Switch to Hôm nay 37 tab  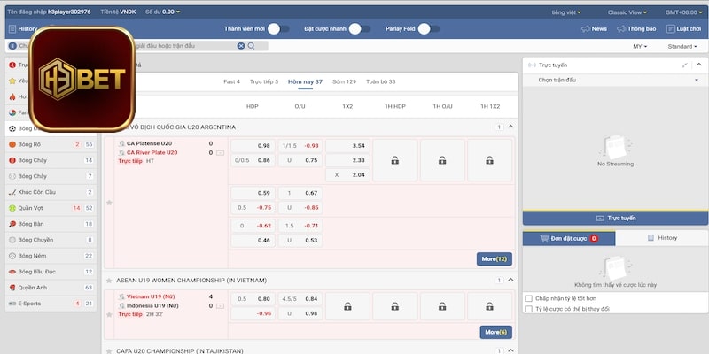305,81
